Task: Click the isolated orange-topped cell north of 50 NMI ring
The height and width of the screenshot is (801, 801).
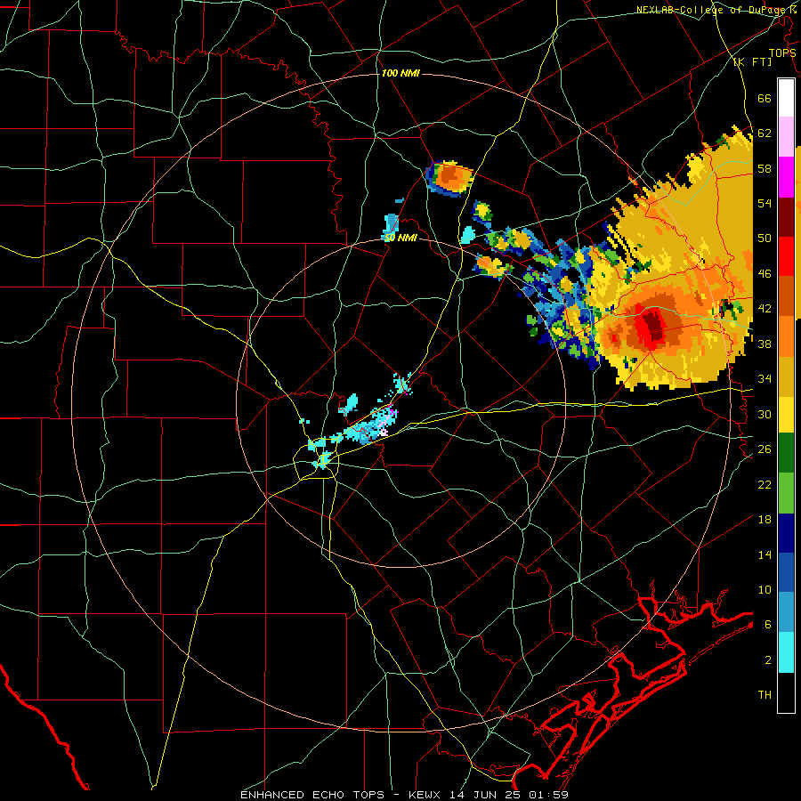Action: pos(449,177)
